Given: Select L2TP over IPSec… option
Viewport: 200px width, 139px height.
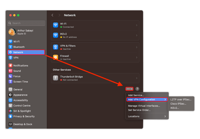Looking at the screenshot, I should coord(181,100).
